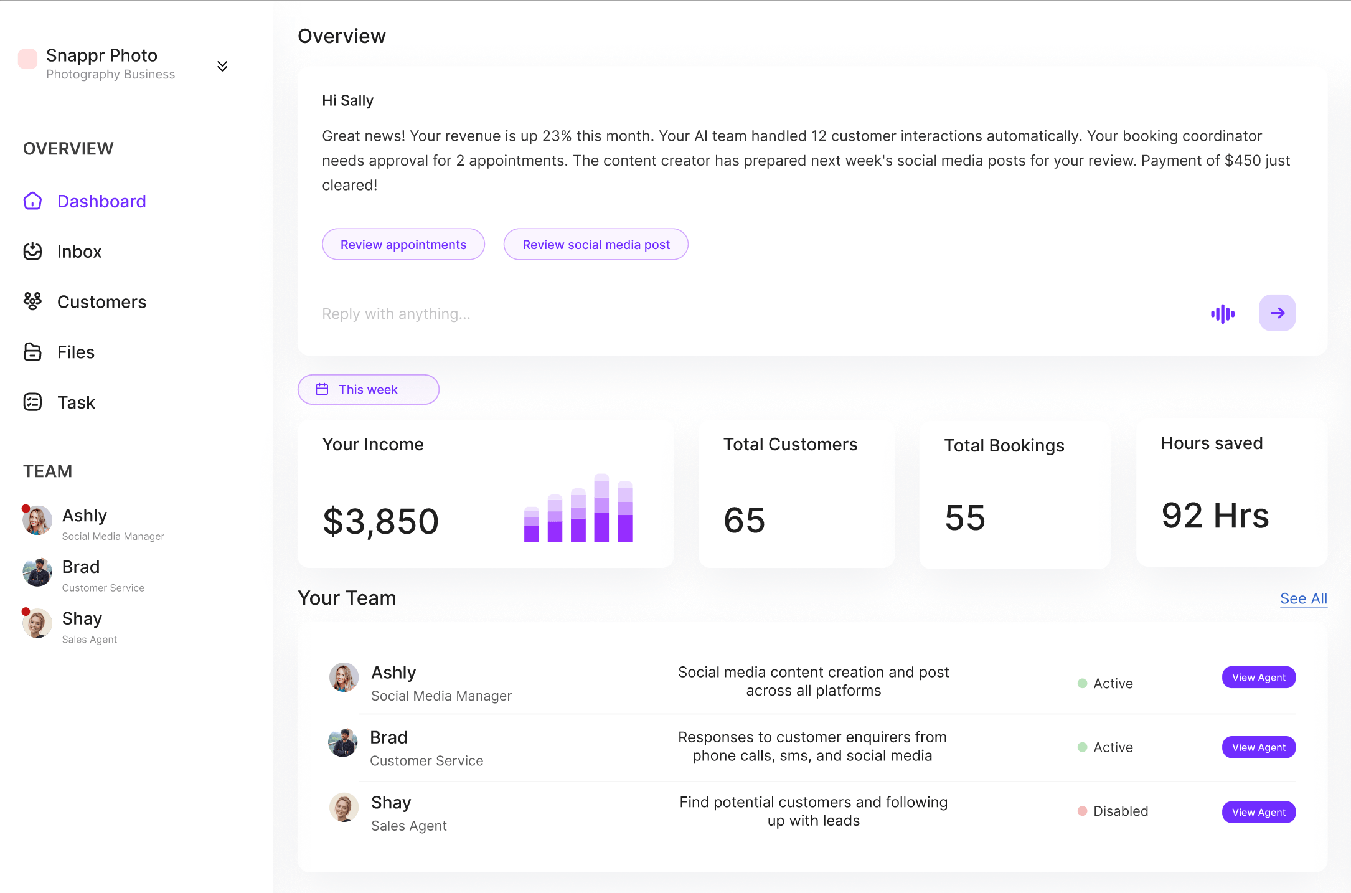Viewport: 1351px width, 893px height.
Task: Click the income bar chart
Action: pyautogui.click(x=578, y=509)
